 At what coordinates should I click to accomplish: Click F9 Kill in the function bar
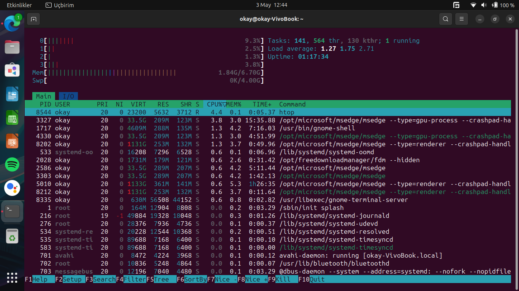click(x=283, y=279)
